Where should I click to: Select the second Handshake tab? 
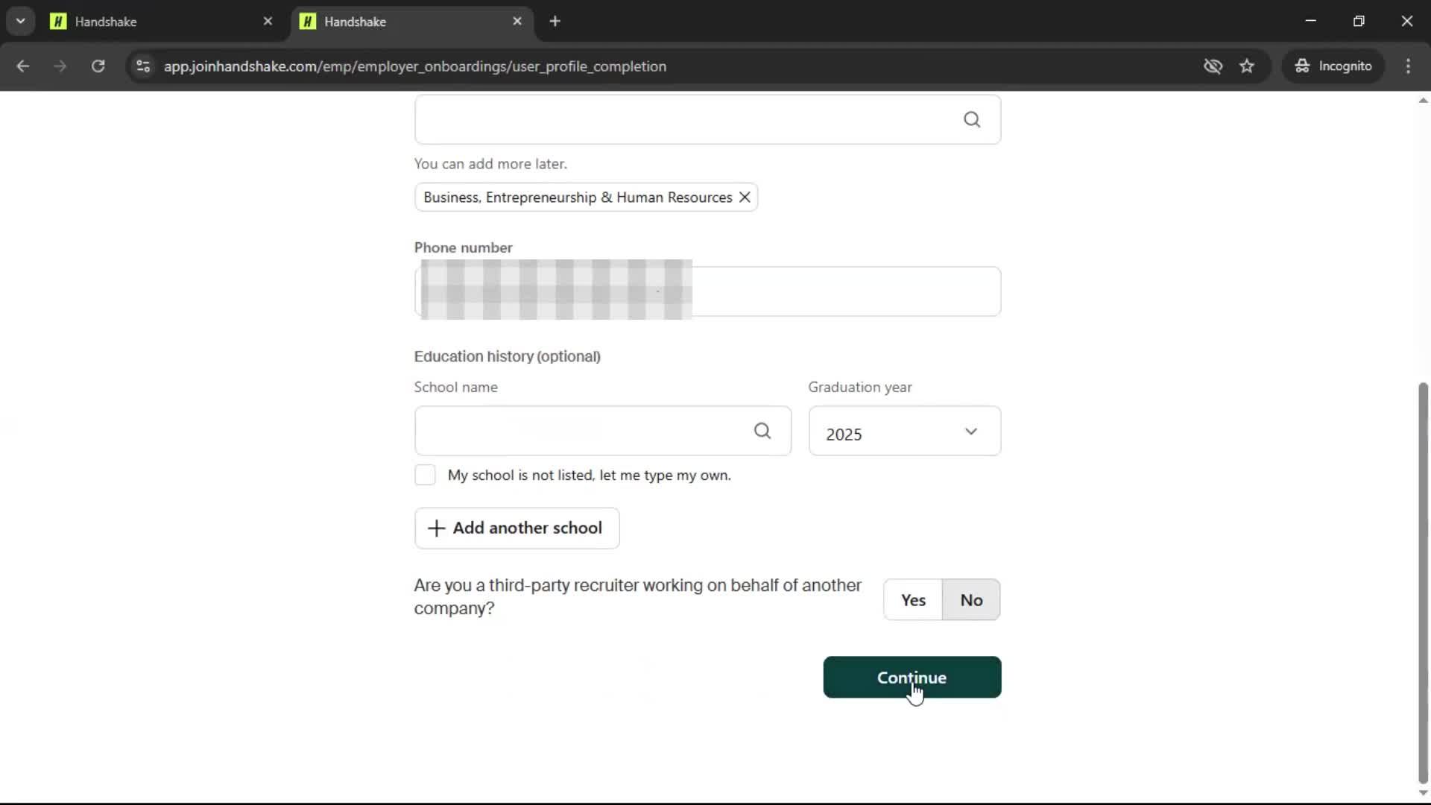411,22
